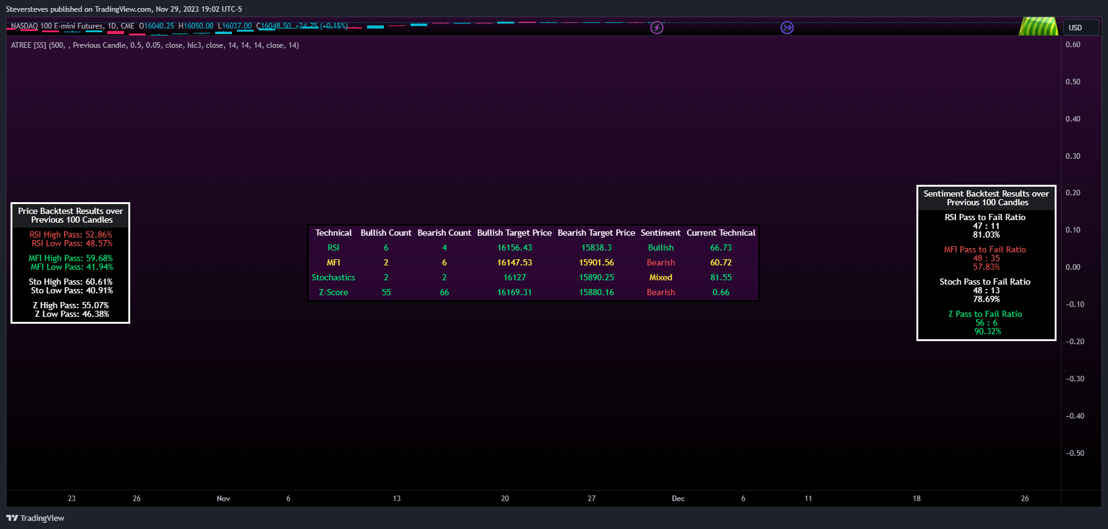Viewport: 1108px width, 529px height.
Task: Click RSI bearish target price 15838.3
Action: (x=596, y=247)
